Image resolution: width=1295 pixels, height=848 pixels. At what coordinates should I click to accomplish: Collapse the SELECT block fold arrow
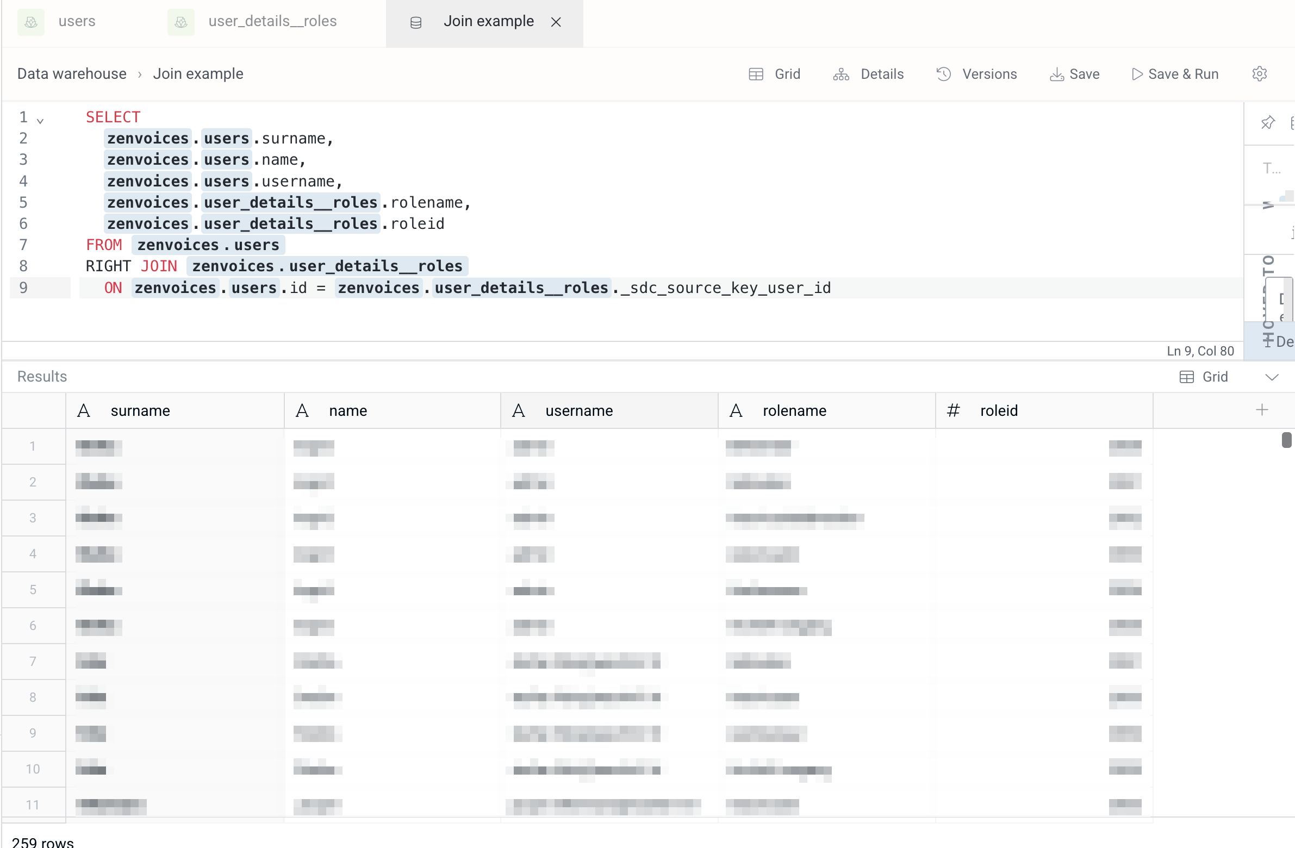pos(40,120)
